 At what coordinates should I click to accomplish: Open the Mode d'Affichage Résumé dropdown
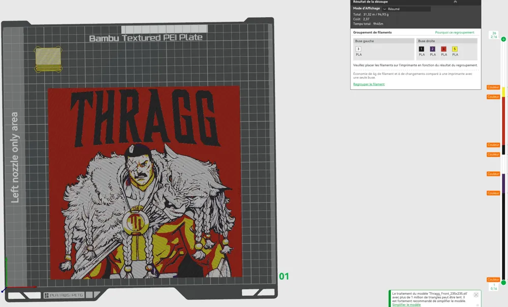[406, 9]
